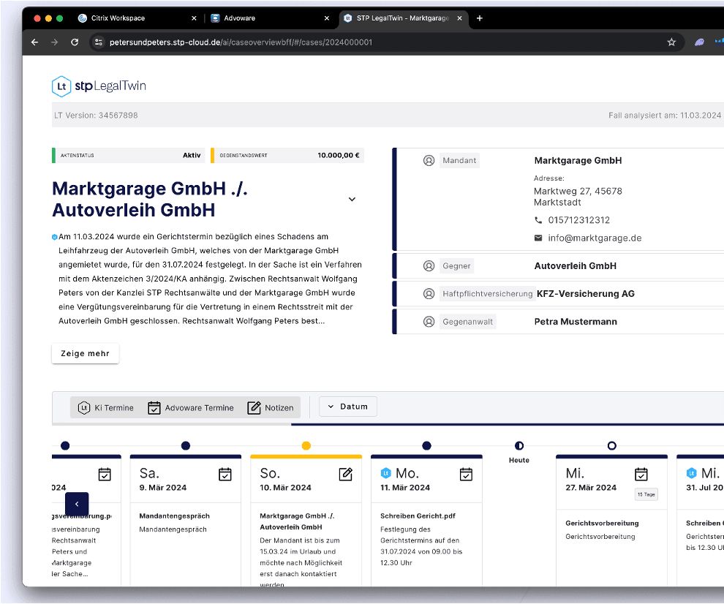Click the Heute timeline marker
The height and width of the screenshot is (604, 724).
click(x=519, y=446)
